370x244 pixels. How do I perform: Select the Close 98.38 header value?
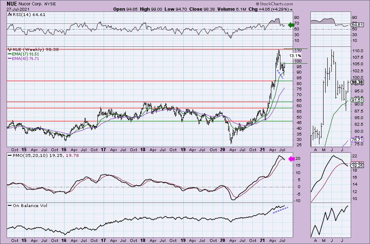point(202,9)
